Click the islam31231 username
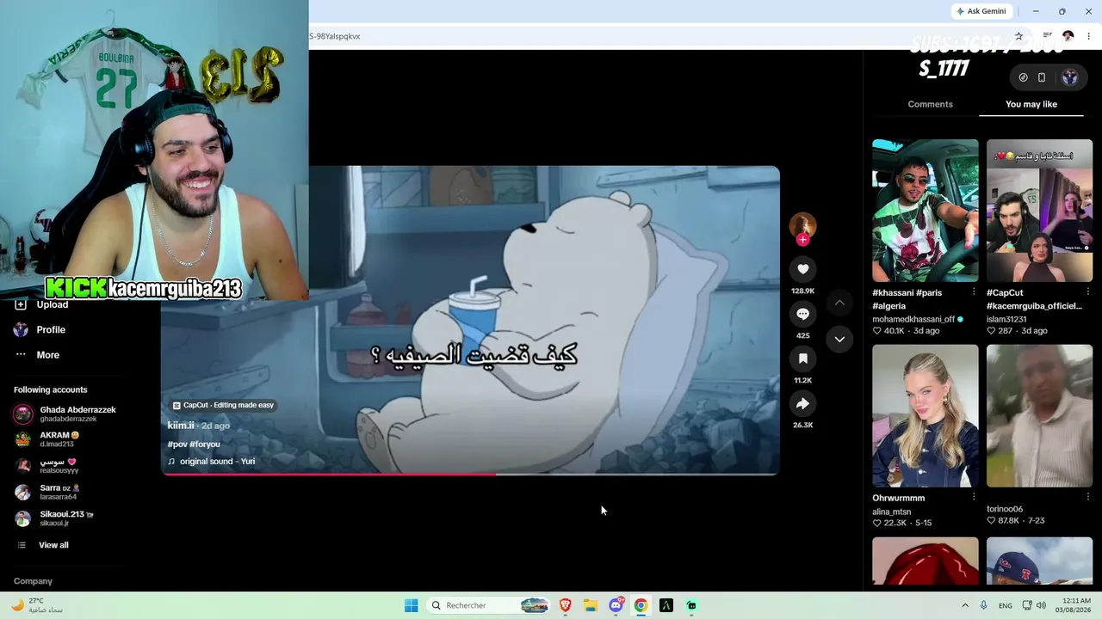 click(1006, 319)
